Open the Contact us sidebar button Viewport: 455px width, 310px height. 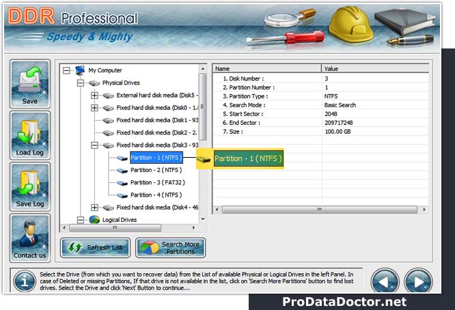[x=30, y=238]
